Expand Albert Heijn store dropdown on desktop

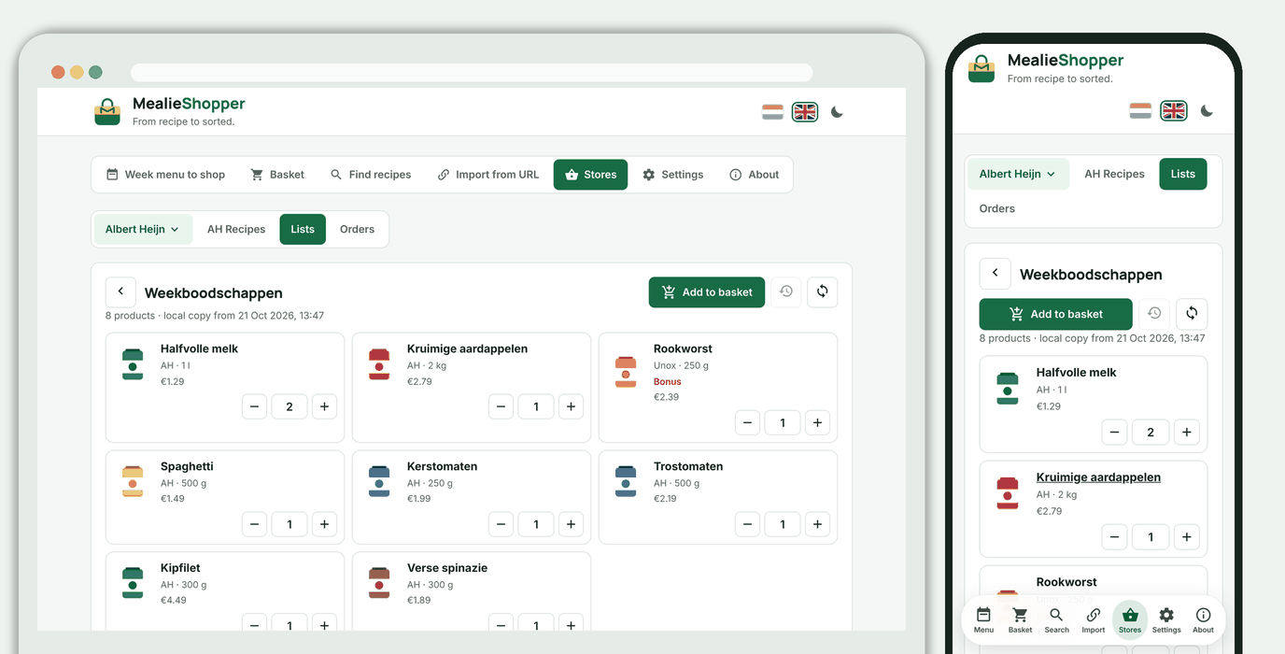[142, 229]
